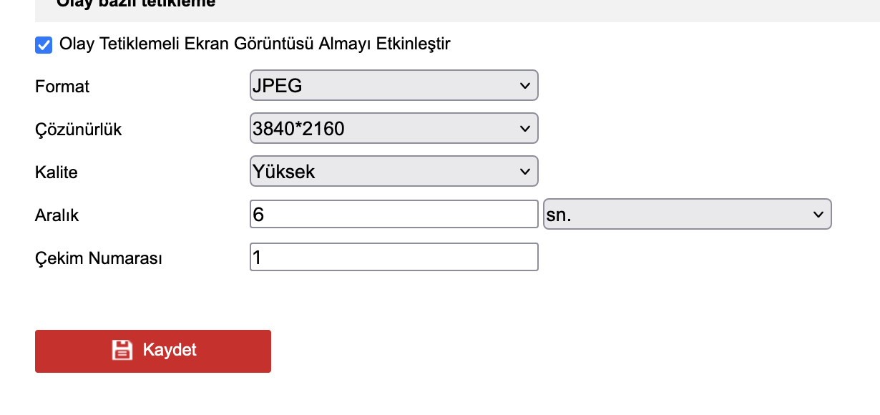This screenshot has height=415, width=880.
Task: Open the Format dropdown showing JPEG
Action: [x=393, y=86]
